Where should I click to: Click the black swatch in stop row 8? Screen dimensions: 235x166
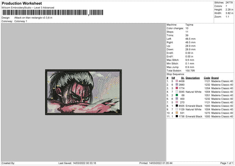click(177, 106)
